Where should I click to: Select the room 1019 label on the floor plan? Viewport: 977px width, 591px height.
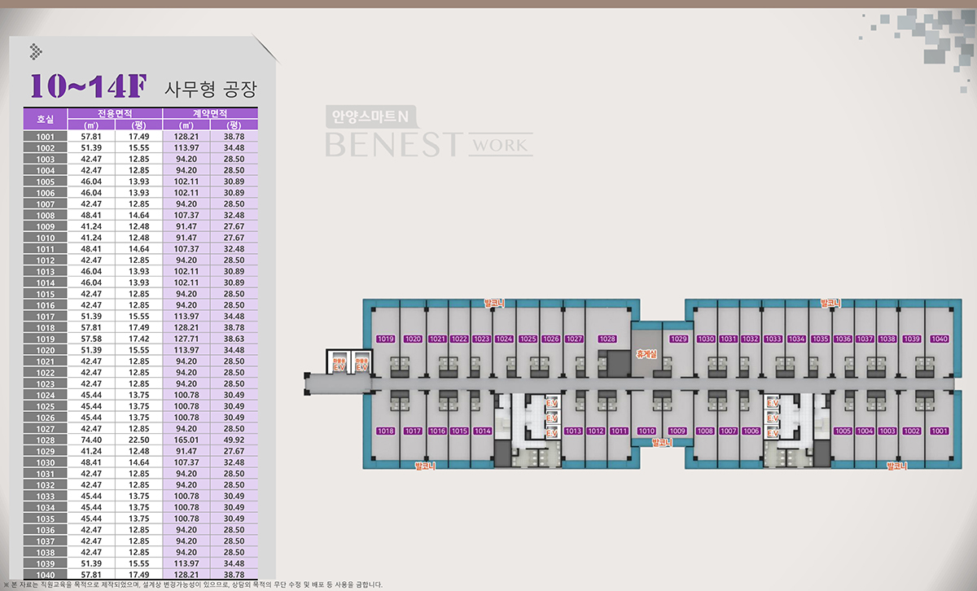[386, 339]
